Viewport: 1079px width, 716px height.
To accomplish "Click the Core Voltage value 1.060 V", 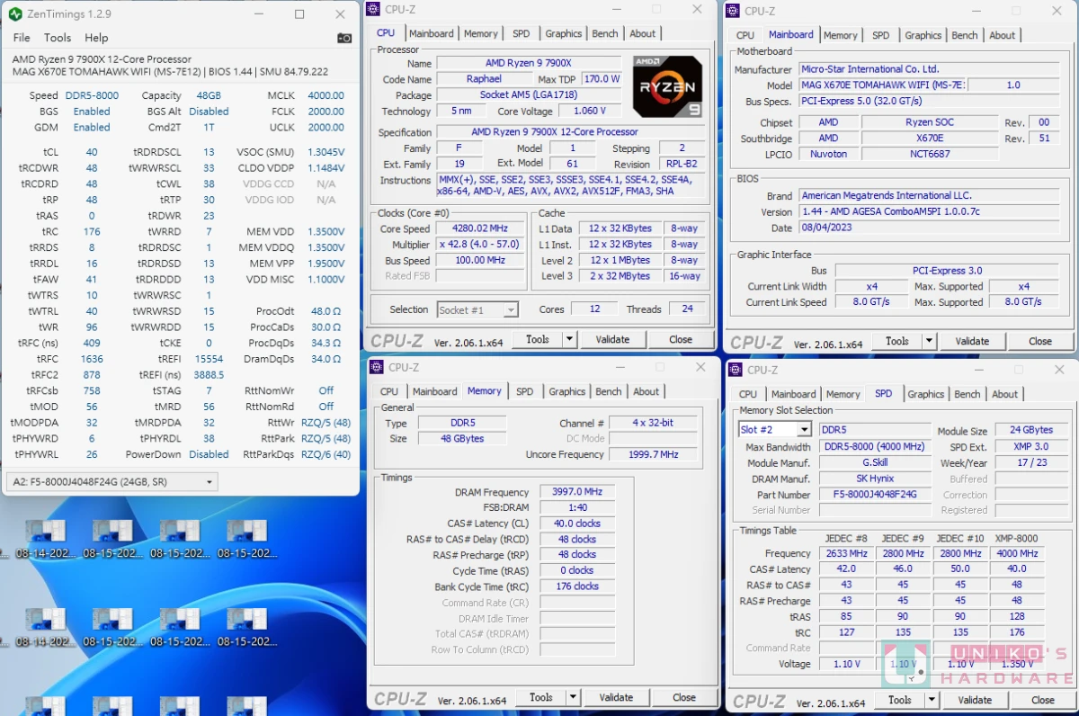I will click(x=590, y=111).
